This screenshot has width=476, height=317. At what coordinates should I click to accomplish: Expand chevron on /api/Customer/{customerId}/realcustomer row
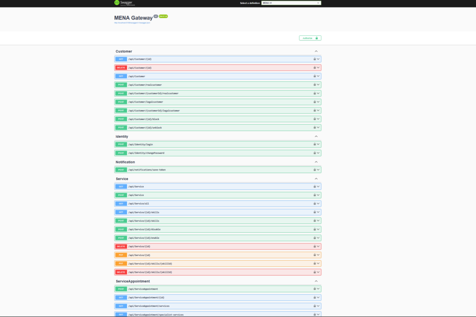point(318,93)
